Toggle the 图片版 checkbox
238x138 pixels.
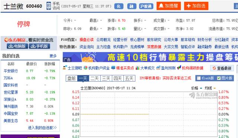click(219, 78)
